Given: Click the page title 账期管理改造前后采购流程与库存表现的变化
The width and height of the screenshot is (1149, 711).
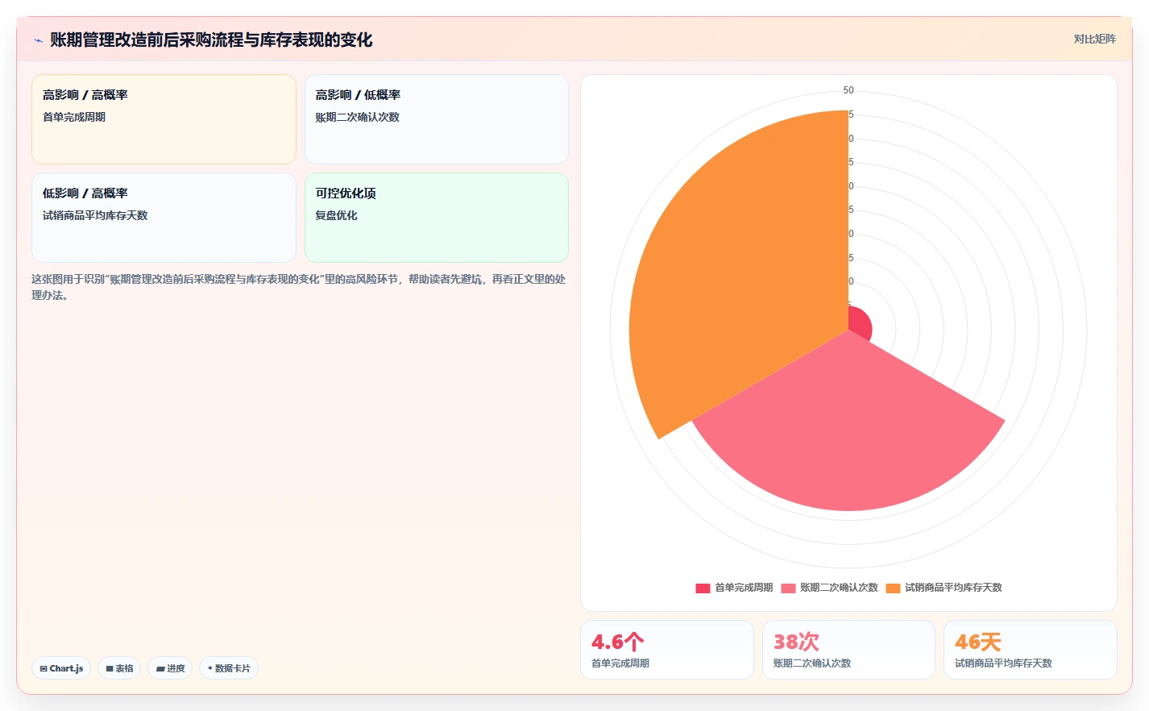Looking at the screenshot, I should [211, 40].
